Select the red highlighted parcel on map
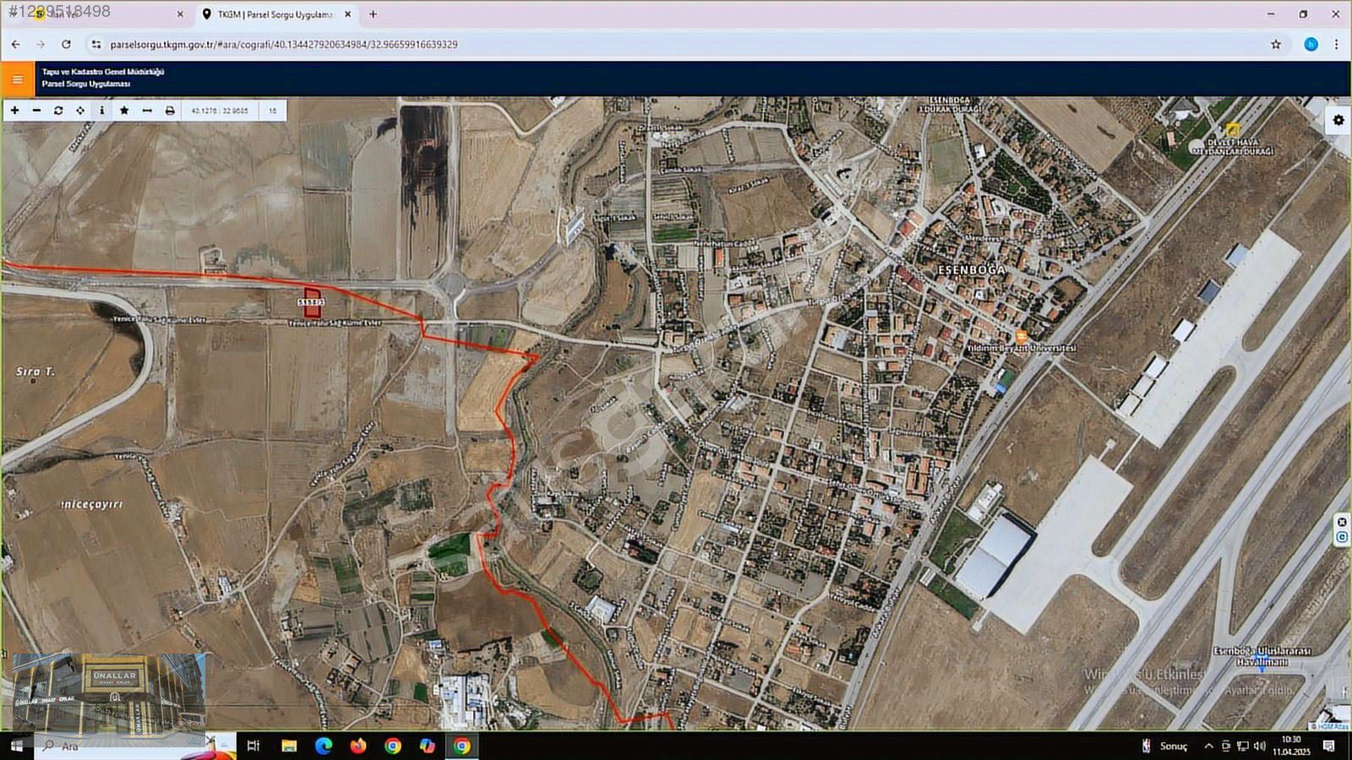1352x760 pixels. (x=312, y=303)
